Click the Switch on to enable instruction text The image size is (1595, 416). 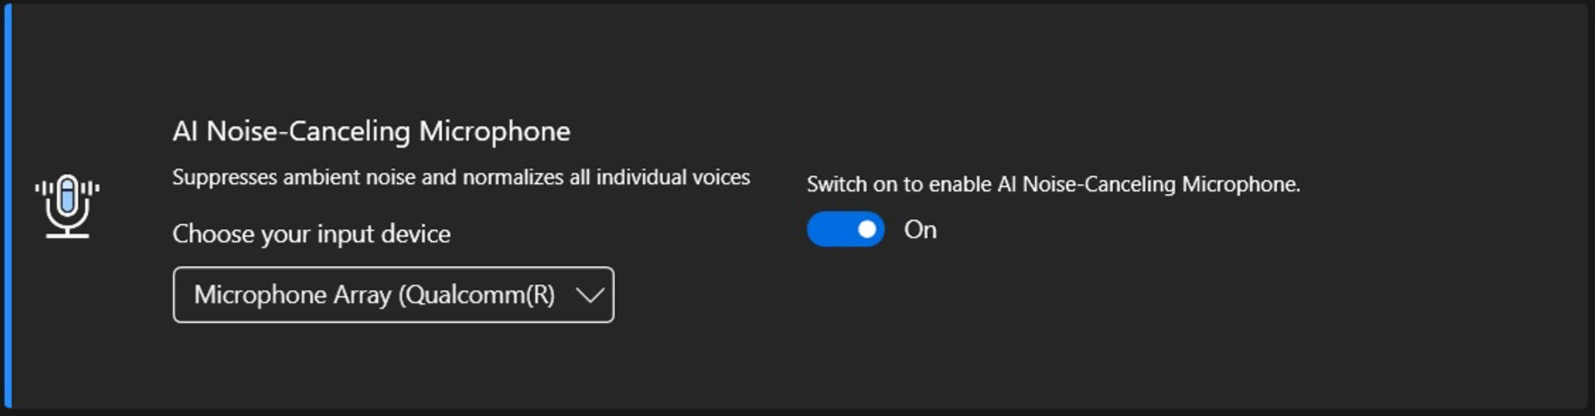click(x=1053, y=184)
